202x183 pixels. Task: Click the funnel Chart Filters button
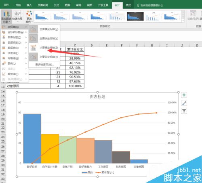(x=184, y=111)
